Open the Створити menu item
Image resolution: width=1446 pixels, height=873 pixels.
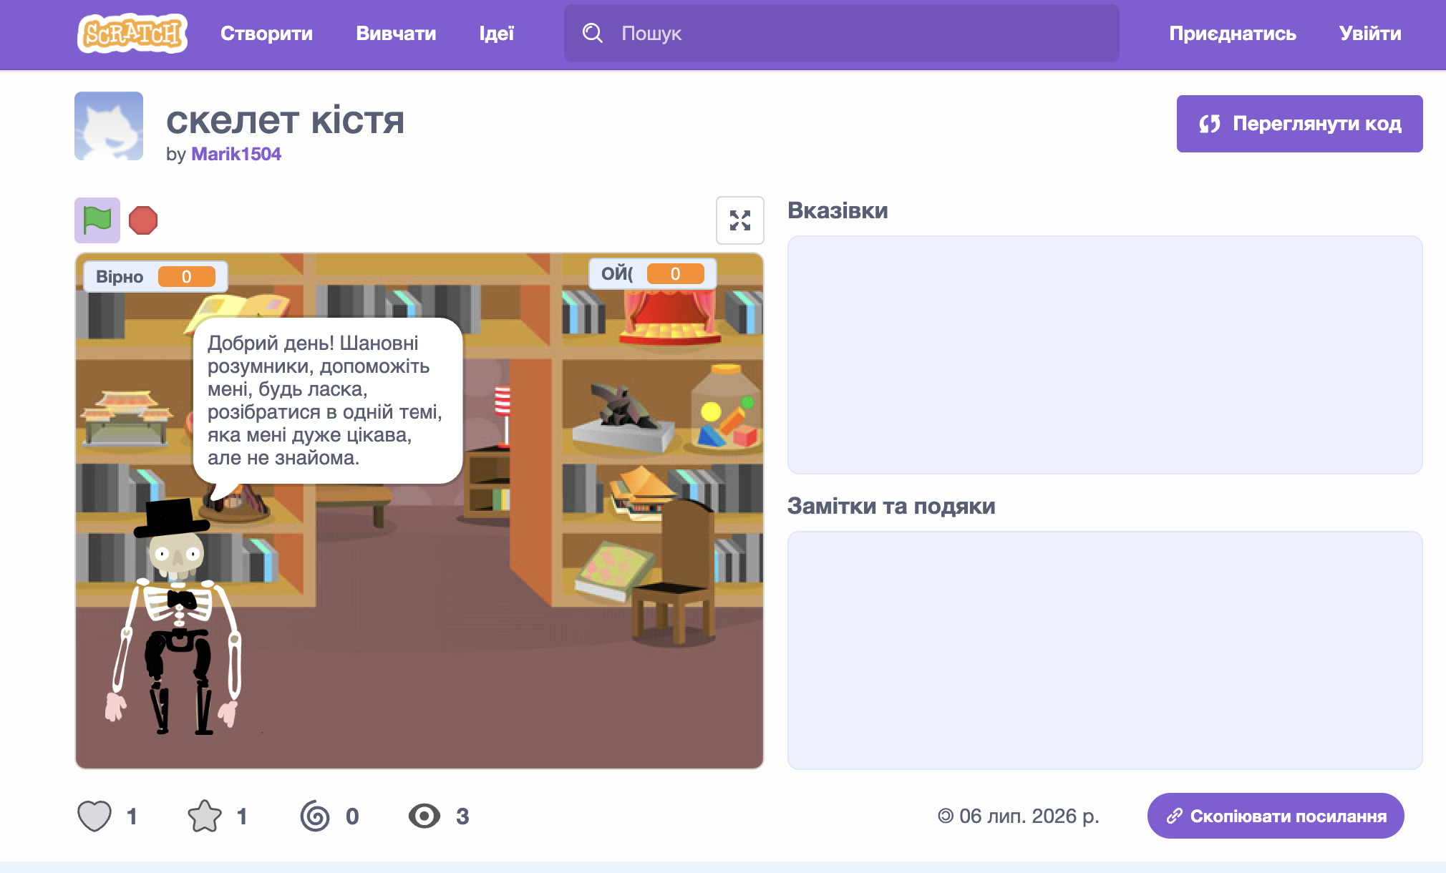point(266,34)
